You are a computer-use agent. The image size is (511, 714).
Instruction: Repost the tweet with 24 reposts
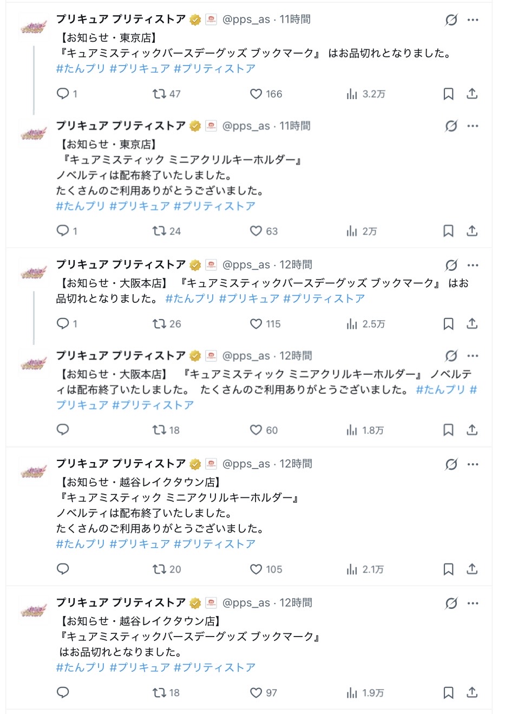pyautogui.click(x=159, y=231)
